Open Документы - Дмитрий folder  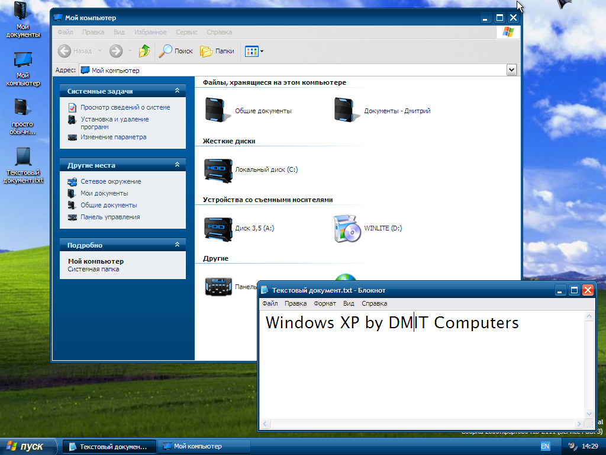coord(346,111)
